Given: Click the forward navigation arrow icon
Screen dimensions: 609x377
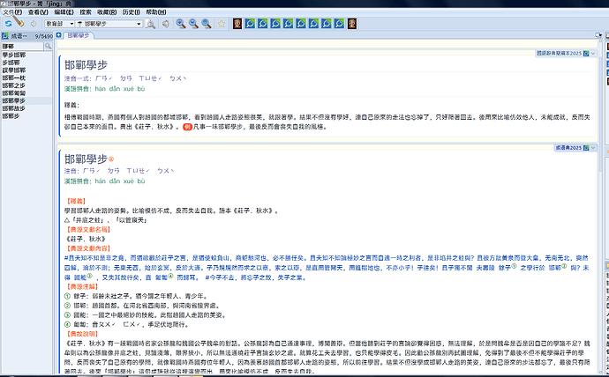Looking at the screenshot, I should (x=33, y=23).
